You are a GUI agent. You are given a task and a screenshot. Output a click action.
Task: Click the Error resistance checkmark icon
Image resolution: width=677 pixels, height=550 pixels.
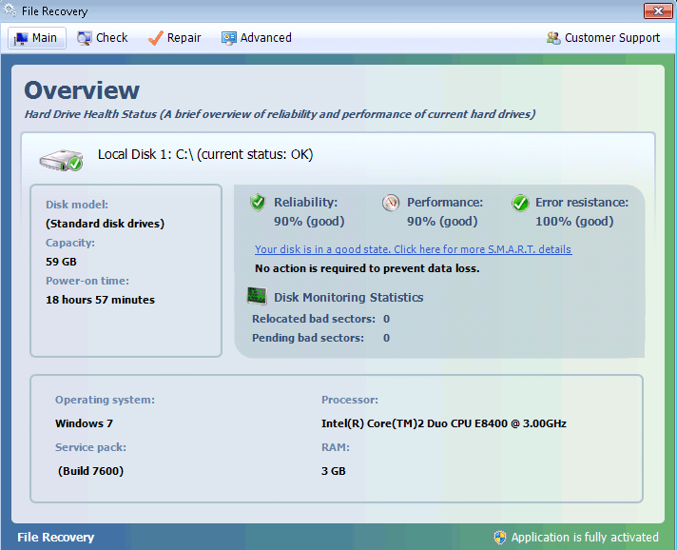coord(520,203)
